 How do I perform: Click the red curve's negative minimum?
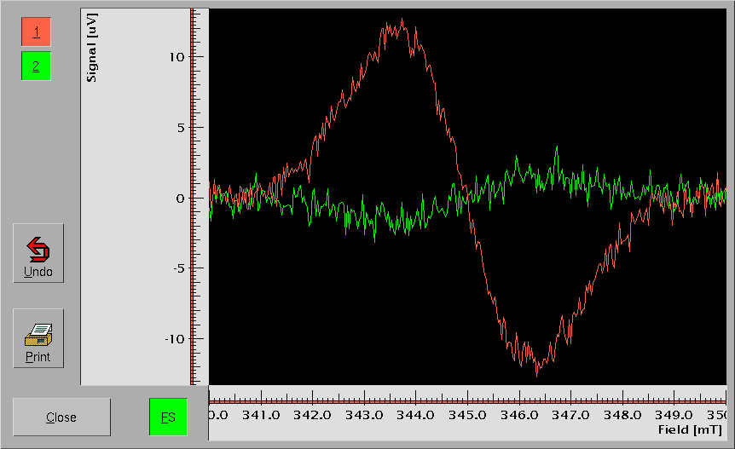(x=536, y=373)
